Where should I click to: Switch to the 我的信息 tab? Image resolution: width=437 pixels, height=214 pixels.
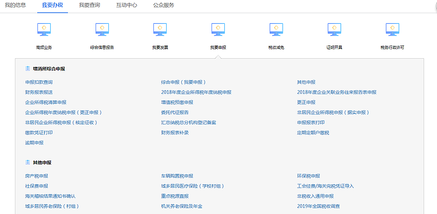[x=15, y=5]
